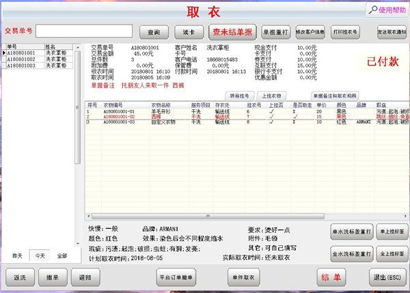Click the 打印挂衣号 print button
This screenshot has width=410, height=293.
click(x=346, y=31)
